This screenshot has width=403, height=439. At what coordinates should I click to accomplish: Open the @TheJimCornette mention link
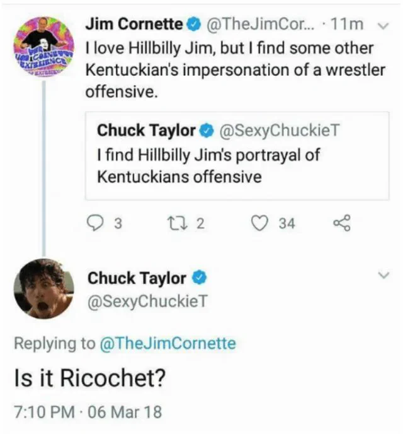(x=167, y=343)
